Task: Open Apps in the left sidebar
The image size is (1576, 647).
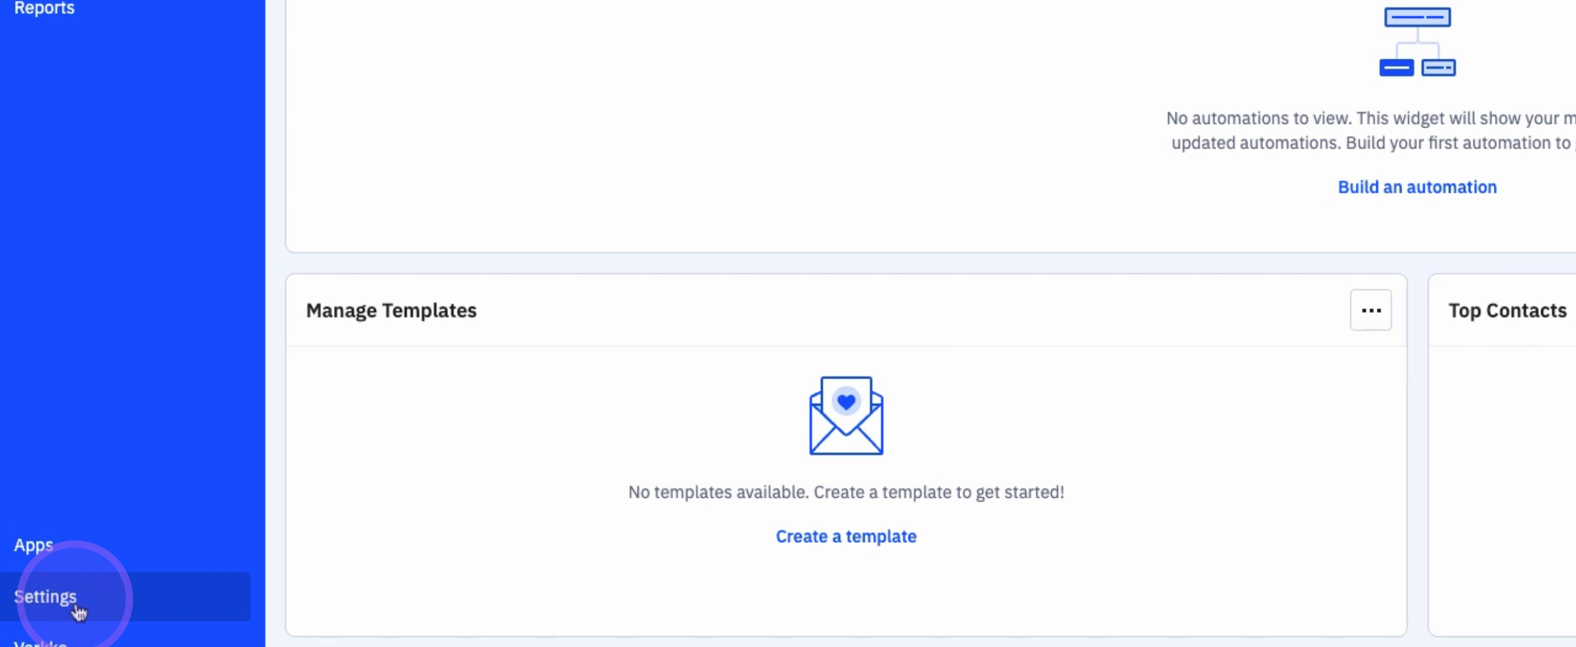Action: 34,545
